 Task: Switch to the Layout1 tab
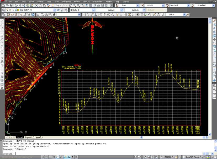pos(28,137)
